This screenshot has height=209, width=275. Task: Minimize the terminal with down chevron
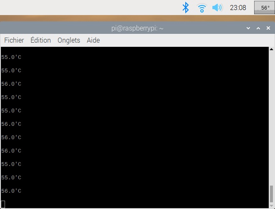pyautogui.click(x=248, y=28)
